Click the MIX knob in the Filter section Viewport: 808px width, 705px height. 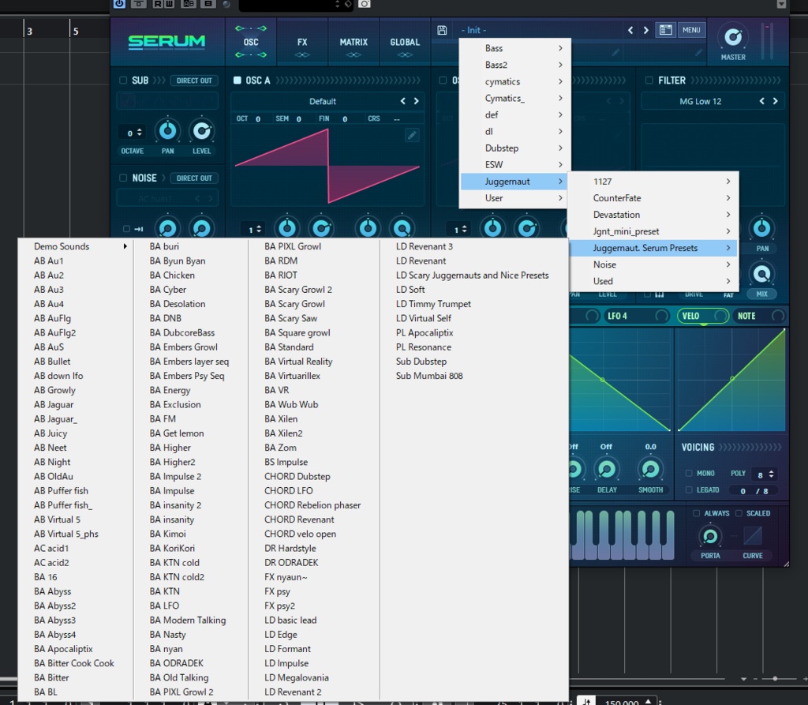point(761,275)
